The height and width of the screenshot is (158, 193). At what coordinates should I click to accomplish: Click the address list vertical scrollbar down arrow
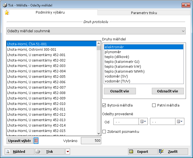click(99, 133)
